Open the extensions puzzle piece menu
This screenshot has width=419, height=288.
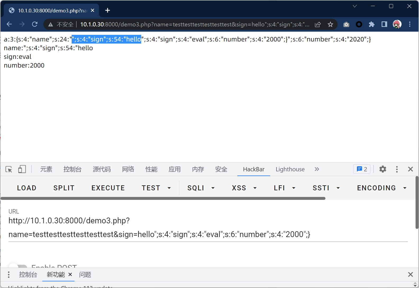[x=372, y=25]
